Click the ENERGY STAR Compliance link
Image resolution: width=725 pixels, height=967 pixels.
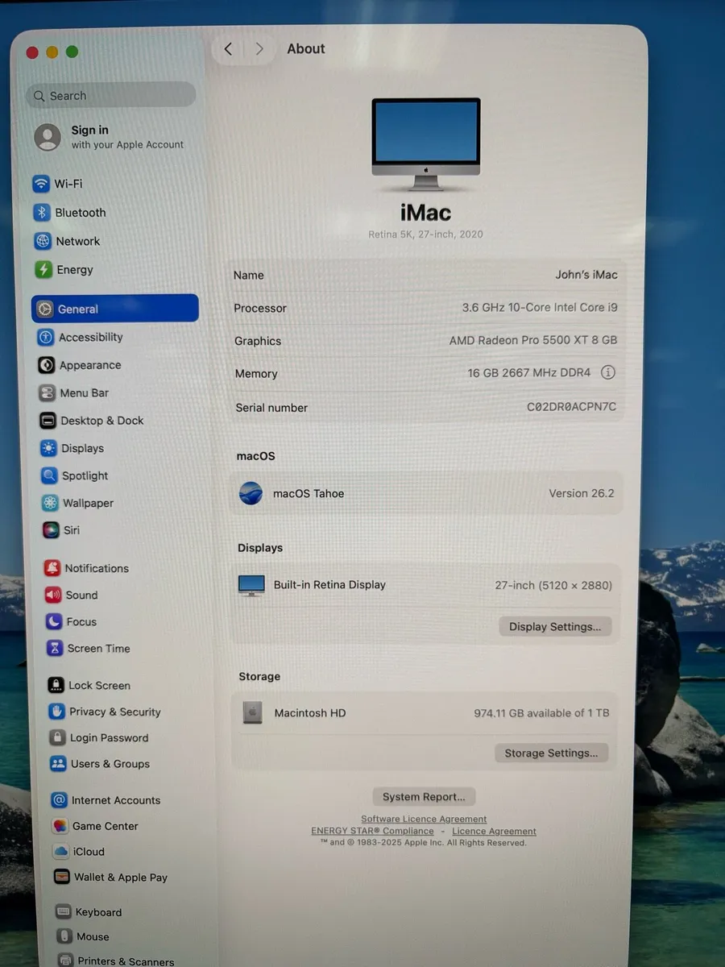[371, 831]
